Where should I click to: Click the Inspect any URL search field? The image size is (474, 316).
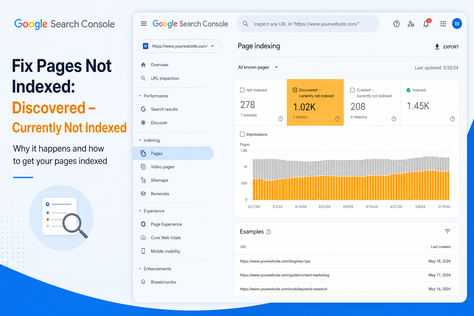click(x=308, y=24)
